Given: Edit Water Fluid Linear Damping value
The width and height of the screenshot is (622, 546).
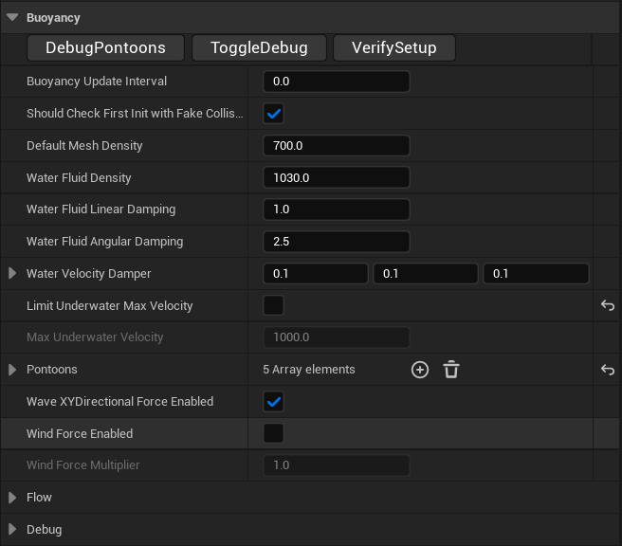Looking at the screenshot, I should (337, 209).
